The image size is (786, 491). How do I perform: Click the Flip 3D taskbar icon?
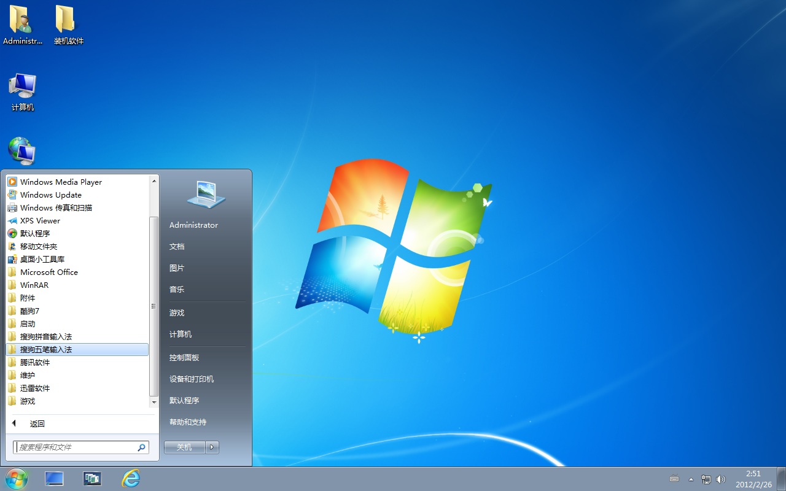click(92, 479)
